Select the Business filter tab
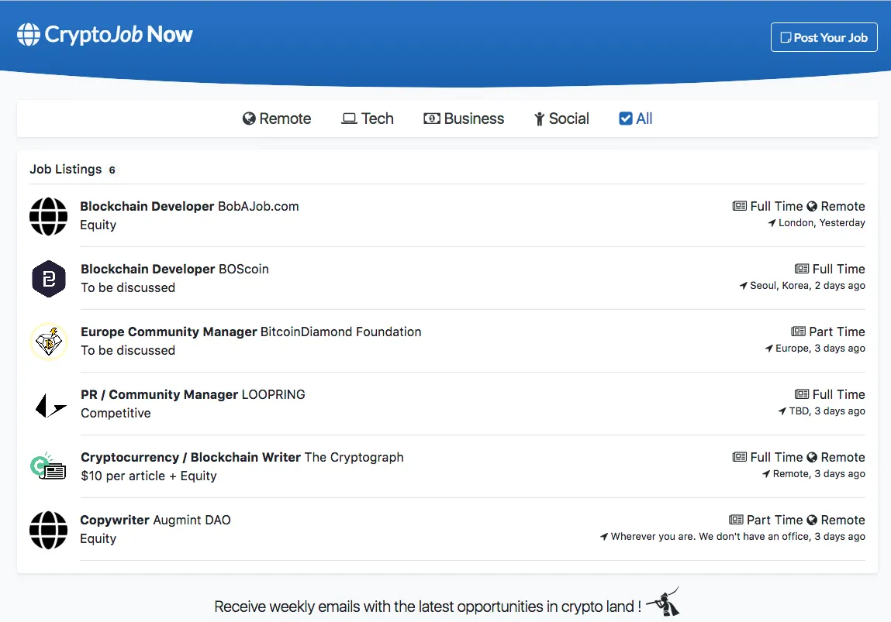 coord(464,119)
